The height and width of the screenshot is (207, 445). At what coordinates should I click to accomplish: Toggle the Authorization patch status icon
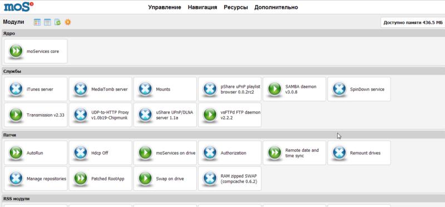[210, 153]
